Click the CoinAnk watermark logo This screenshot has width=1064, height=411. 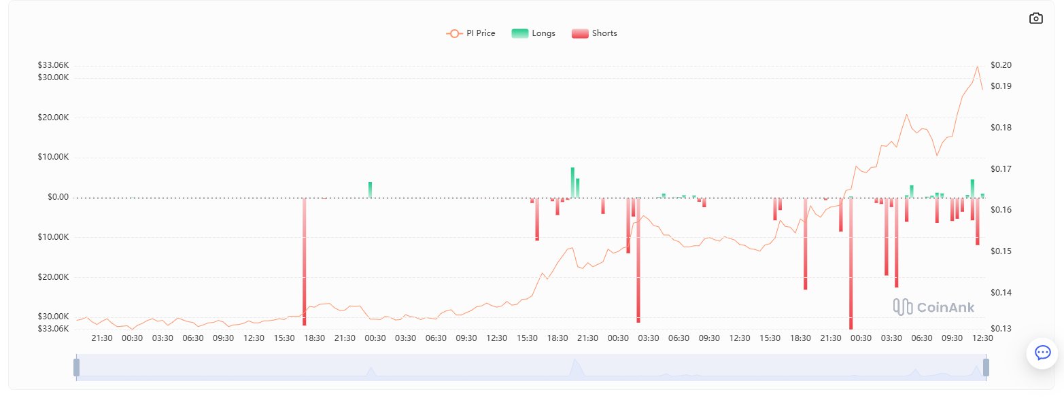point(933,307)
